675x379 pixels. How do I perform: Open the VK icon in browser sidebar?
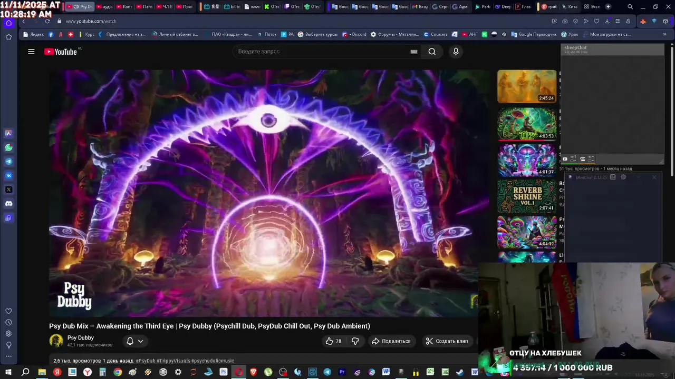(8, 175)
